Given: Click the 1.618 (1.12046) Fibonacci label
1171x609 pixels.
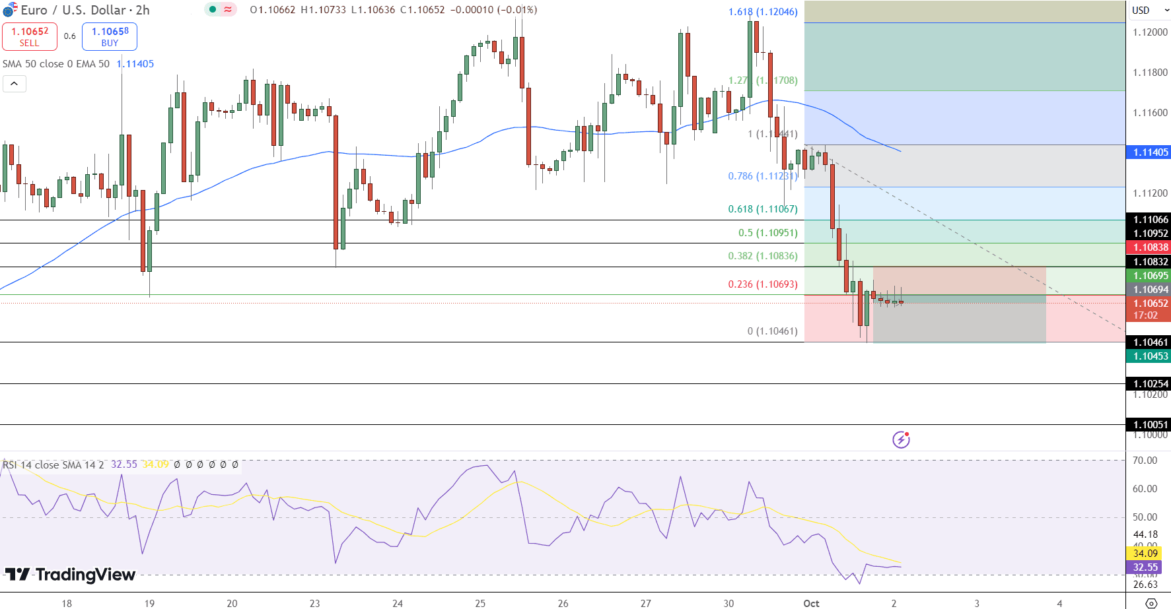Looking at the screenshot, I should pos(763,12).
